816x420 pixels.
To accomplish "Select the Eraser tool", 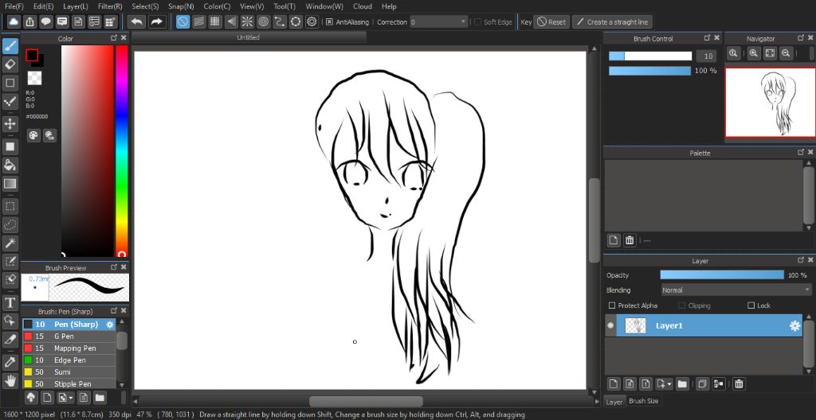I will click(x=10, y=64).
